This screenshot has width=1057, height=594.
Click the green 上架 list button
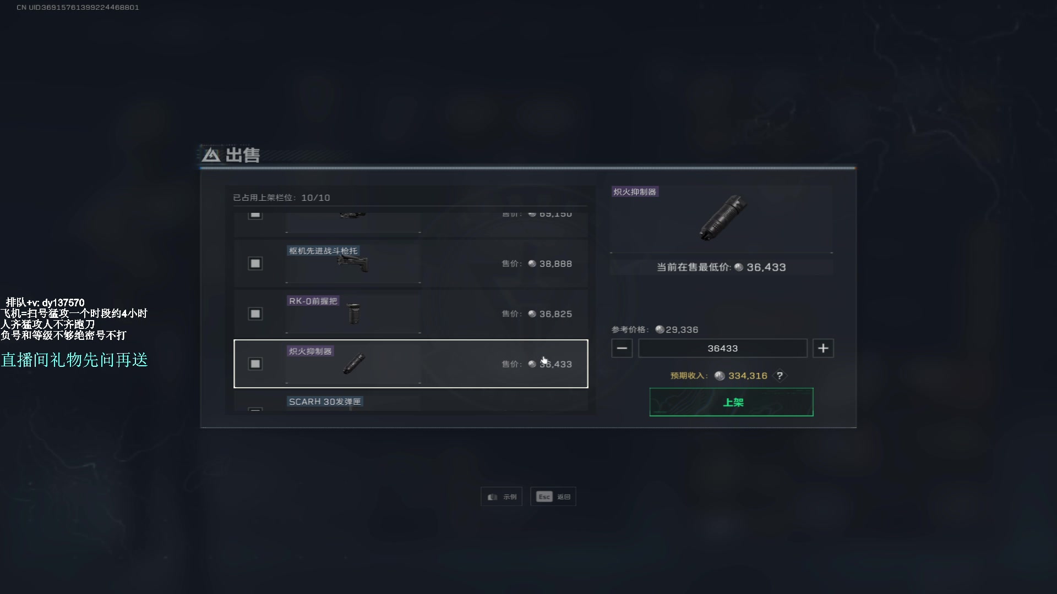[x=731, y=402]
